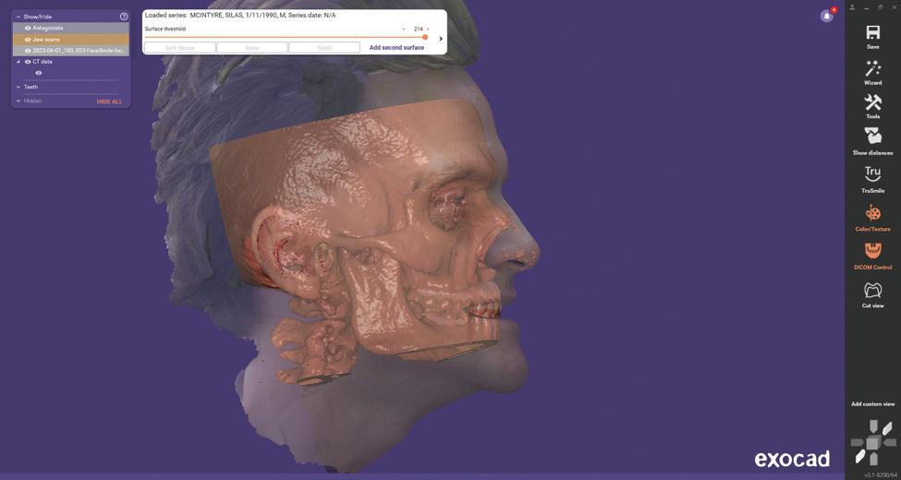Toggle the CT data sub-item eye
Screen dimensions: 901x480
point(39,73)
